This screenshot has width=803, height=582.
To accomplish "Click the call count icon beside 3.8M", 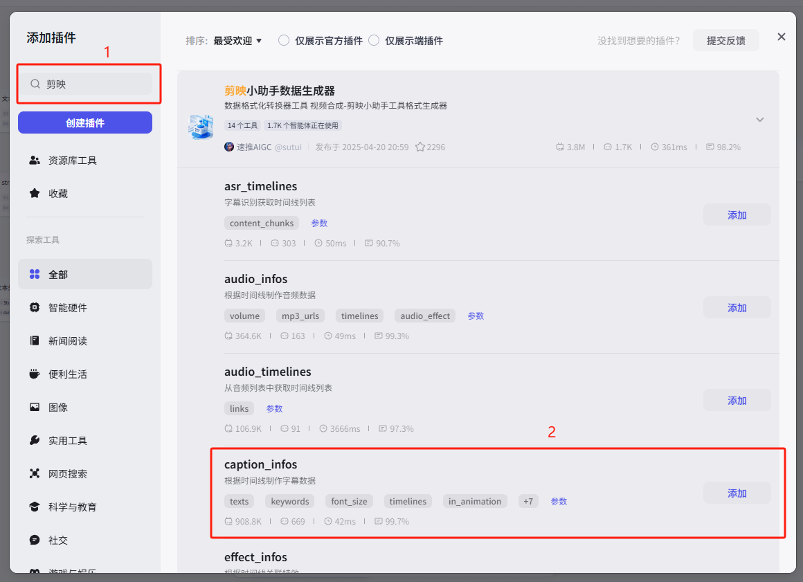I will [560, 147].
